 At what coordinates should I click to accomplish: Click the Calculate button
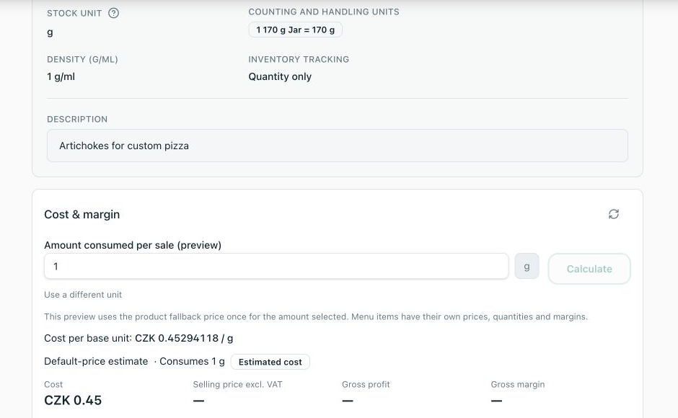pyautogui.click(x=589, y=269)
